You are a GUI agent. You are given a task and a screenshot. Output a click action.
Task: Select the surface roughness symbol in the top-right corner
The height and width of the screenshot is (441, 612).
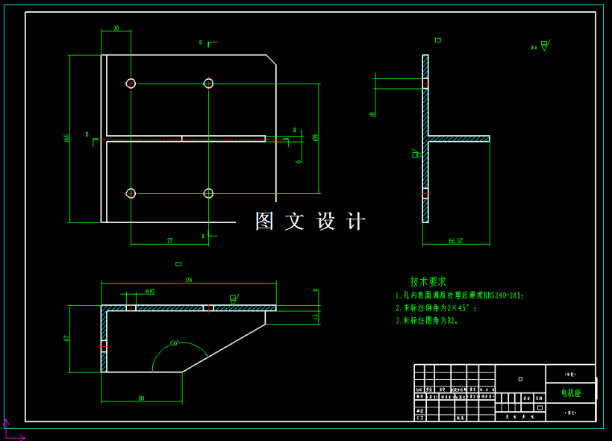coord(546,46)
